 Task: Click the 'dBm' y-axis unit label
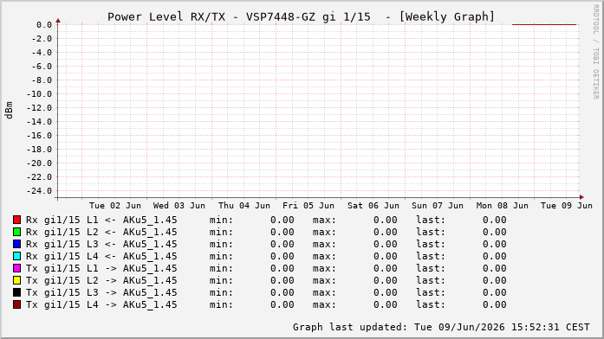coord(9,111)
